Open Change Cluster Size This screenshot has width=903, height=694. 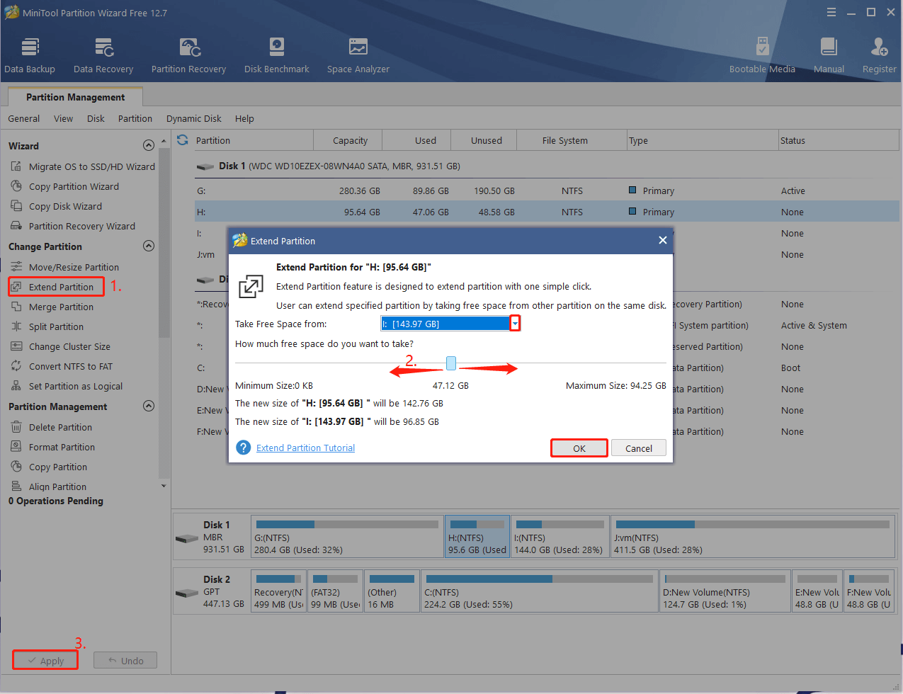[60, 346]
